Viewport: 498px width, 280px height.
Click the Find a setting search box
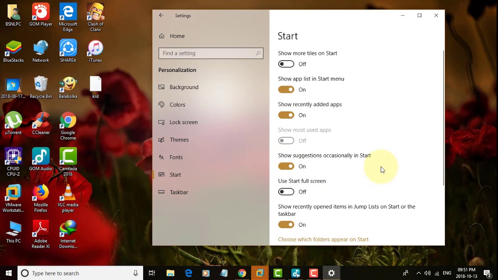tap(211, 53)
